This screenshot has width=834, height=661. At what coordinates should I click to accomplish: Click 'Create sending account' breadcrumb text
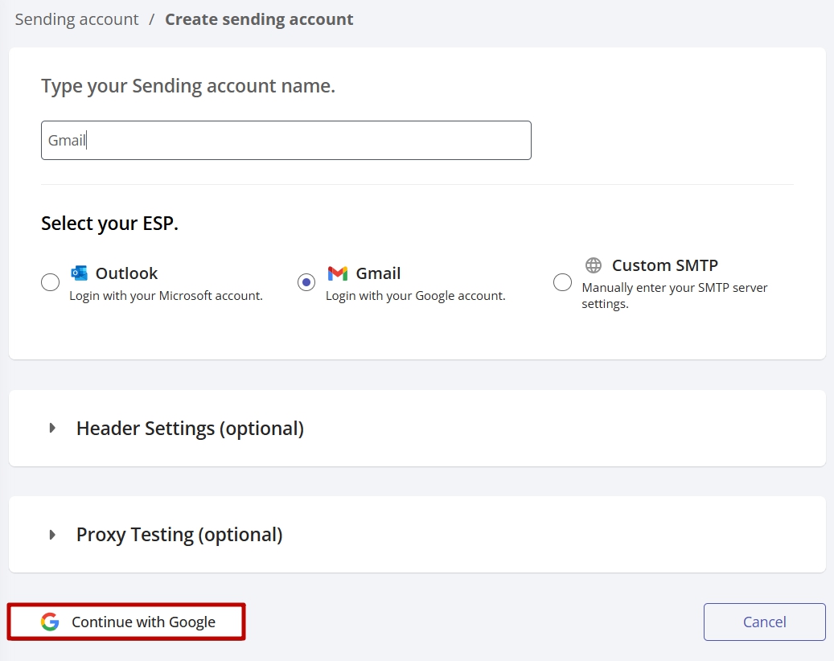pyautogui.click(x=259, y=19)
